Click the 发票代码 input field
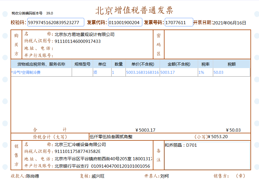 tap(125, 22)
